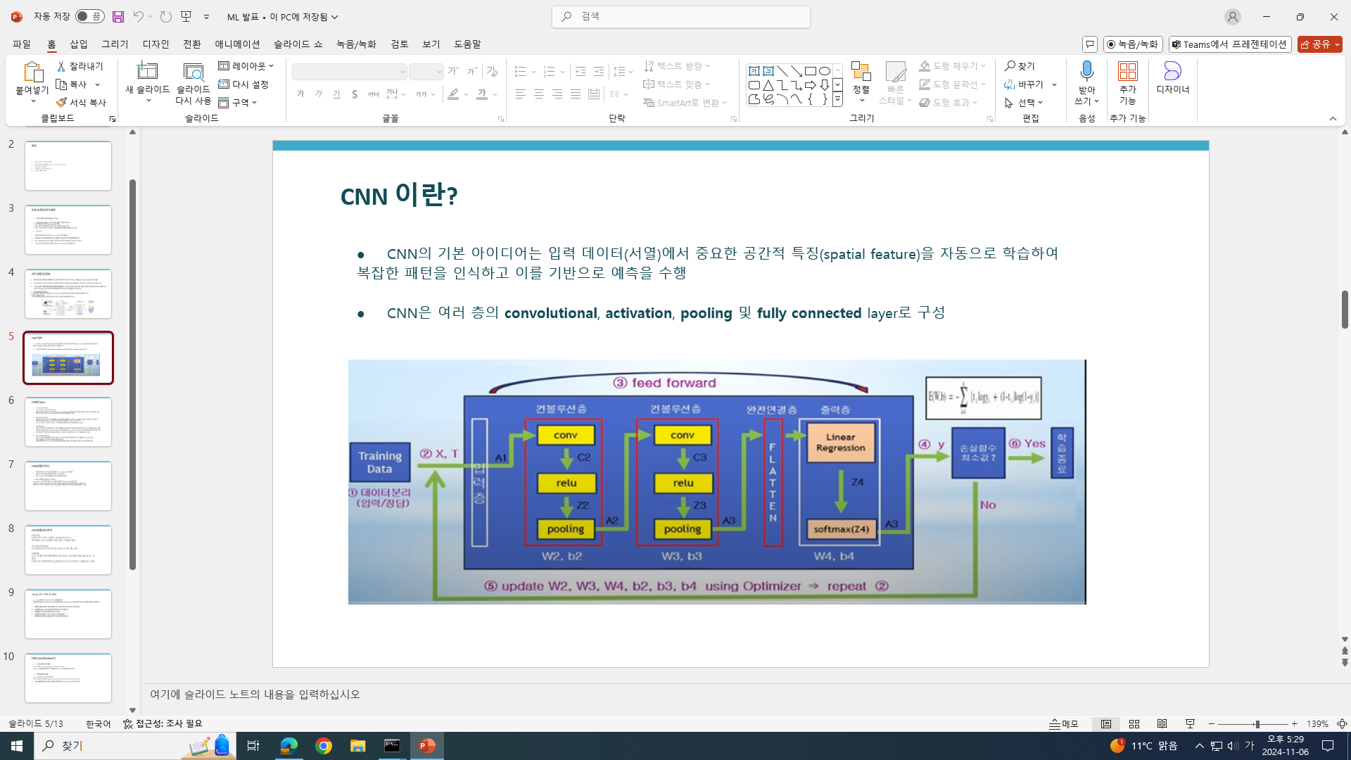Select slide 6 thumbnail in panel
The image size is (1351, 760).
coord(68,422)
